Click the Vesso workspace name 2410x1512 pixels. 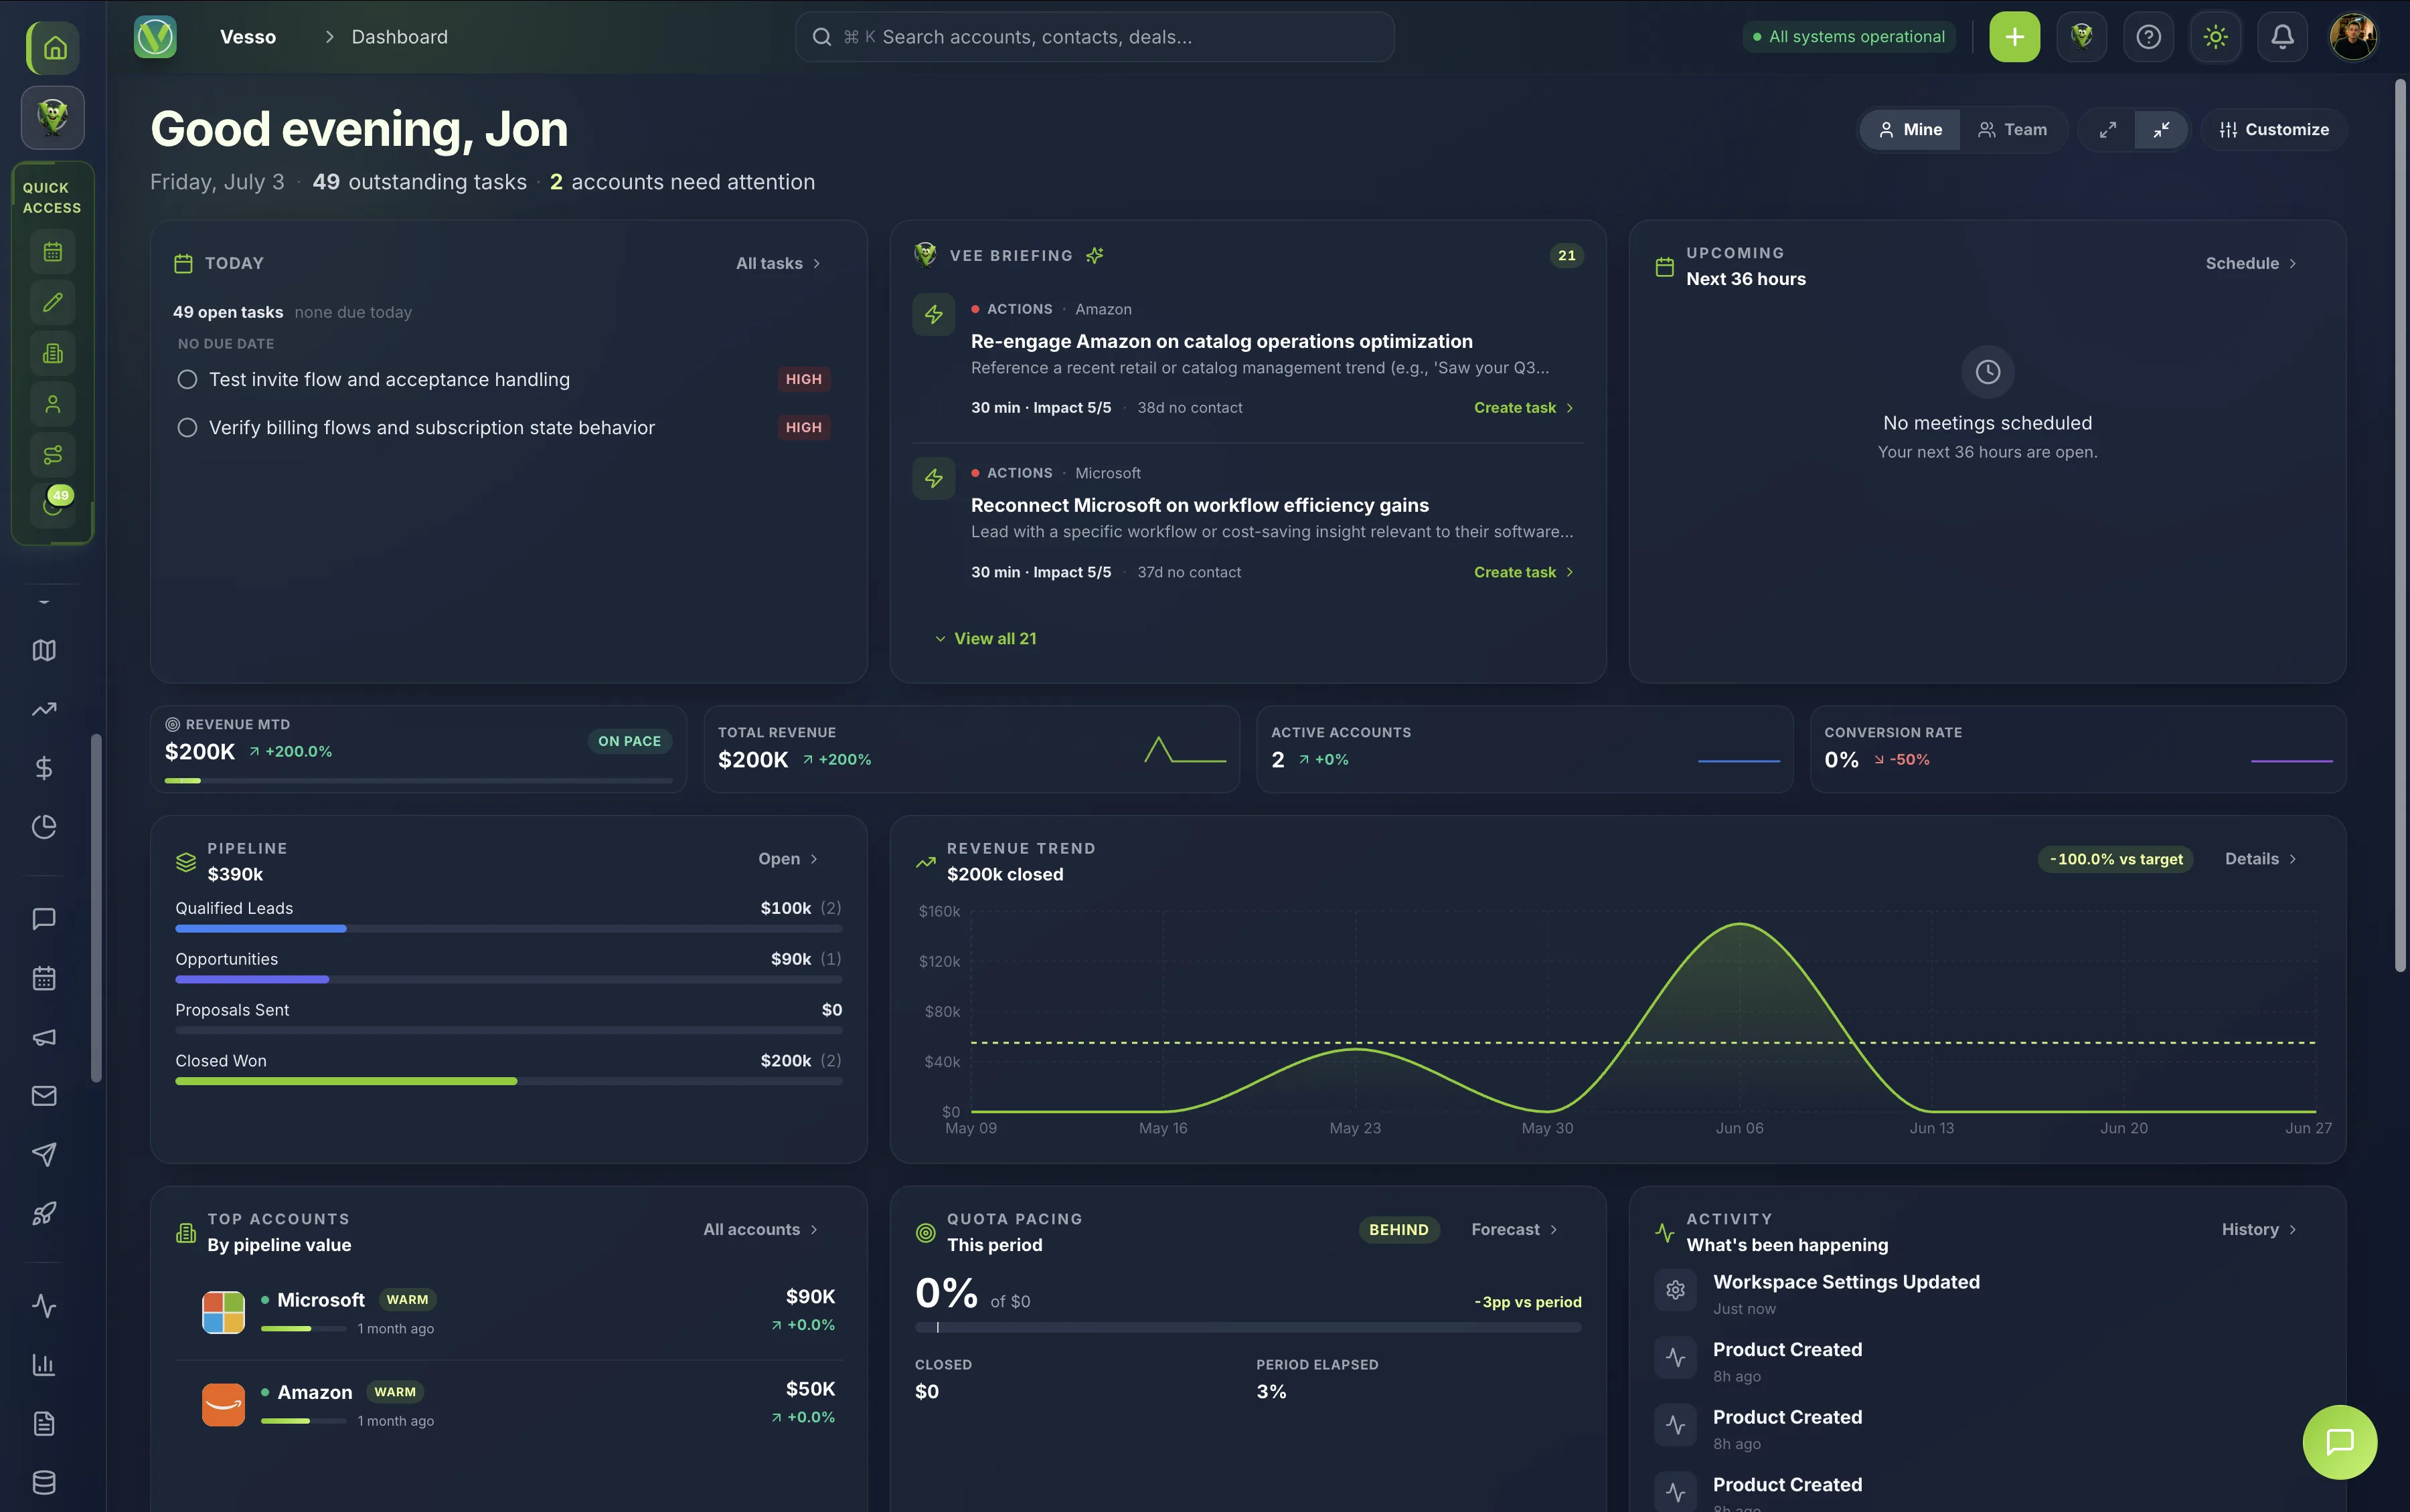[248, 37]
